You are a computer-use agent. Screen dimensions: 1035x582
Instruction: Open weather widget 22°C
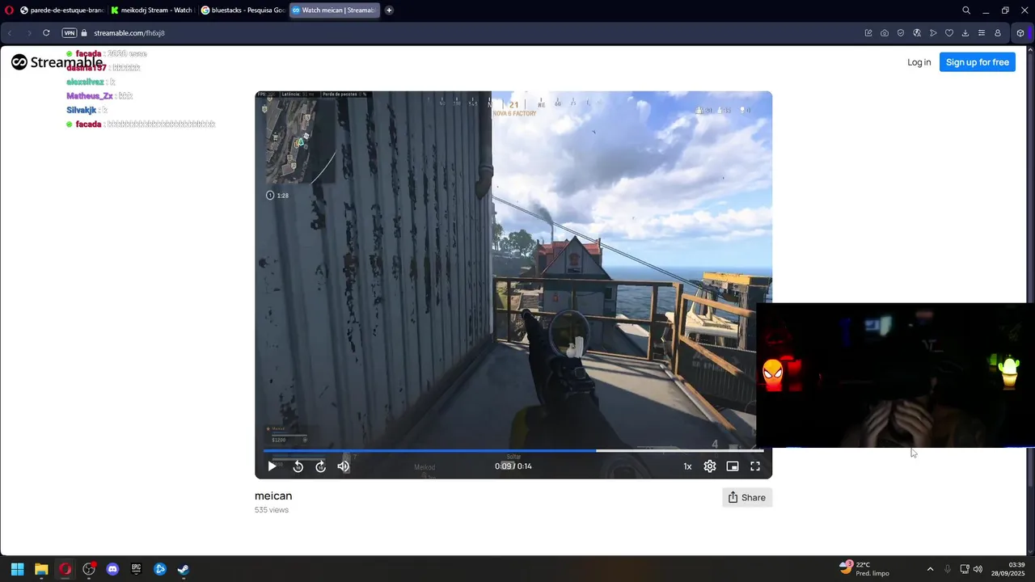point(864,569)
